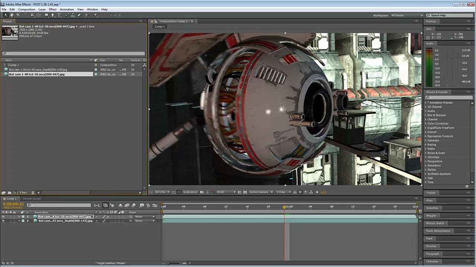Open the Composition menu

27,9
